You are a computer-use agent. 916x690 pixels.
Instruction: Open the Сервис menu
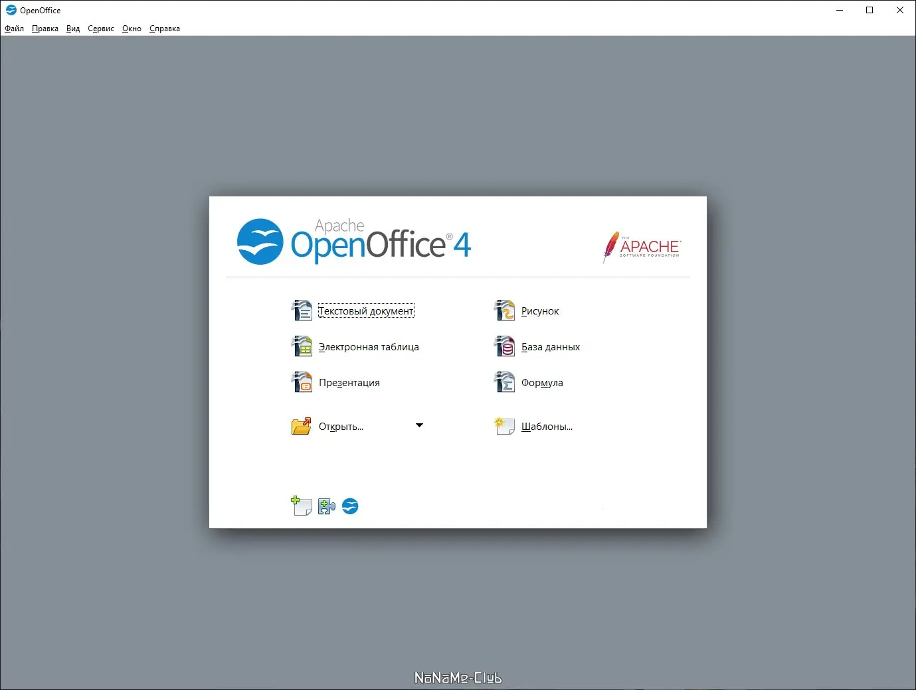(x=101, y=29)
